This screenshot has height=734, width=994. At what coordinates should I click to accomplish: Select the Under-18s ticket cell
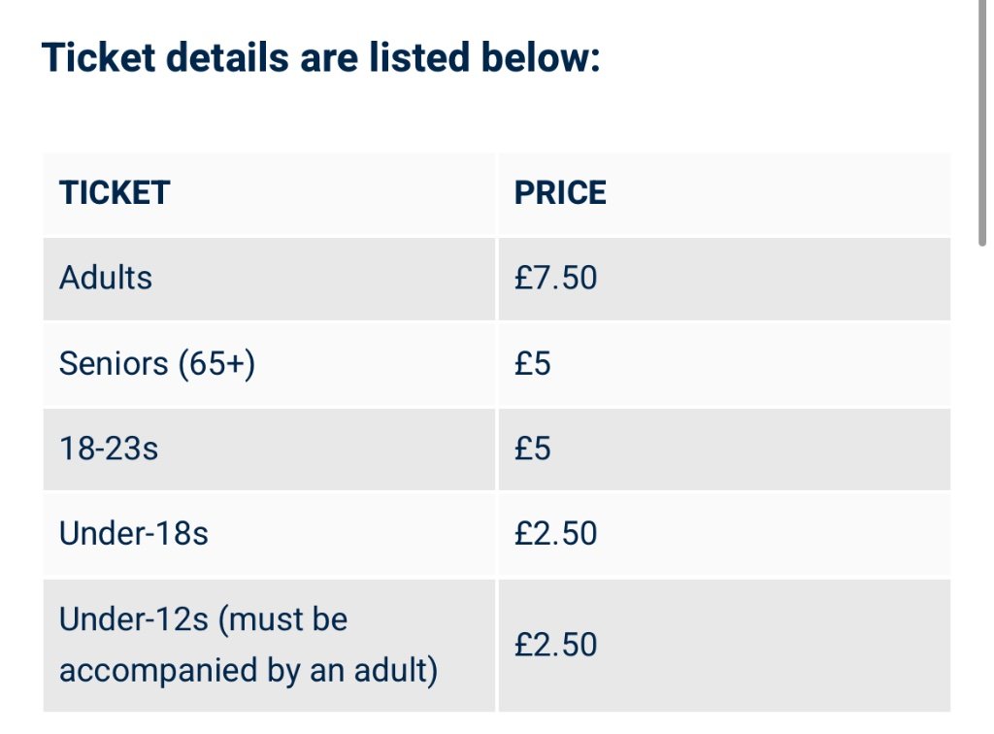click(134, 534)
